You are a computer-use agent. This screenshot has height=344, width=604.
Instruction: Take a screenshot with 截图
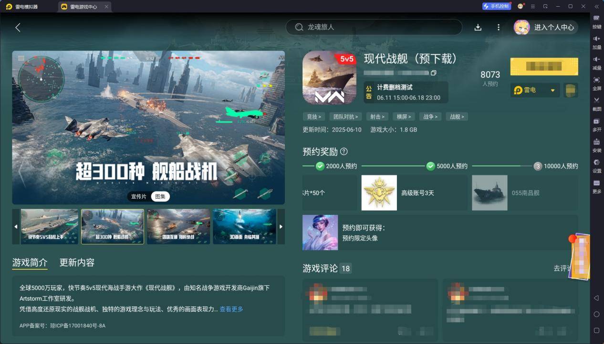click(x=596, y=103)
